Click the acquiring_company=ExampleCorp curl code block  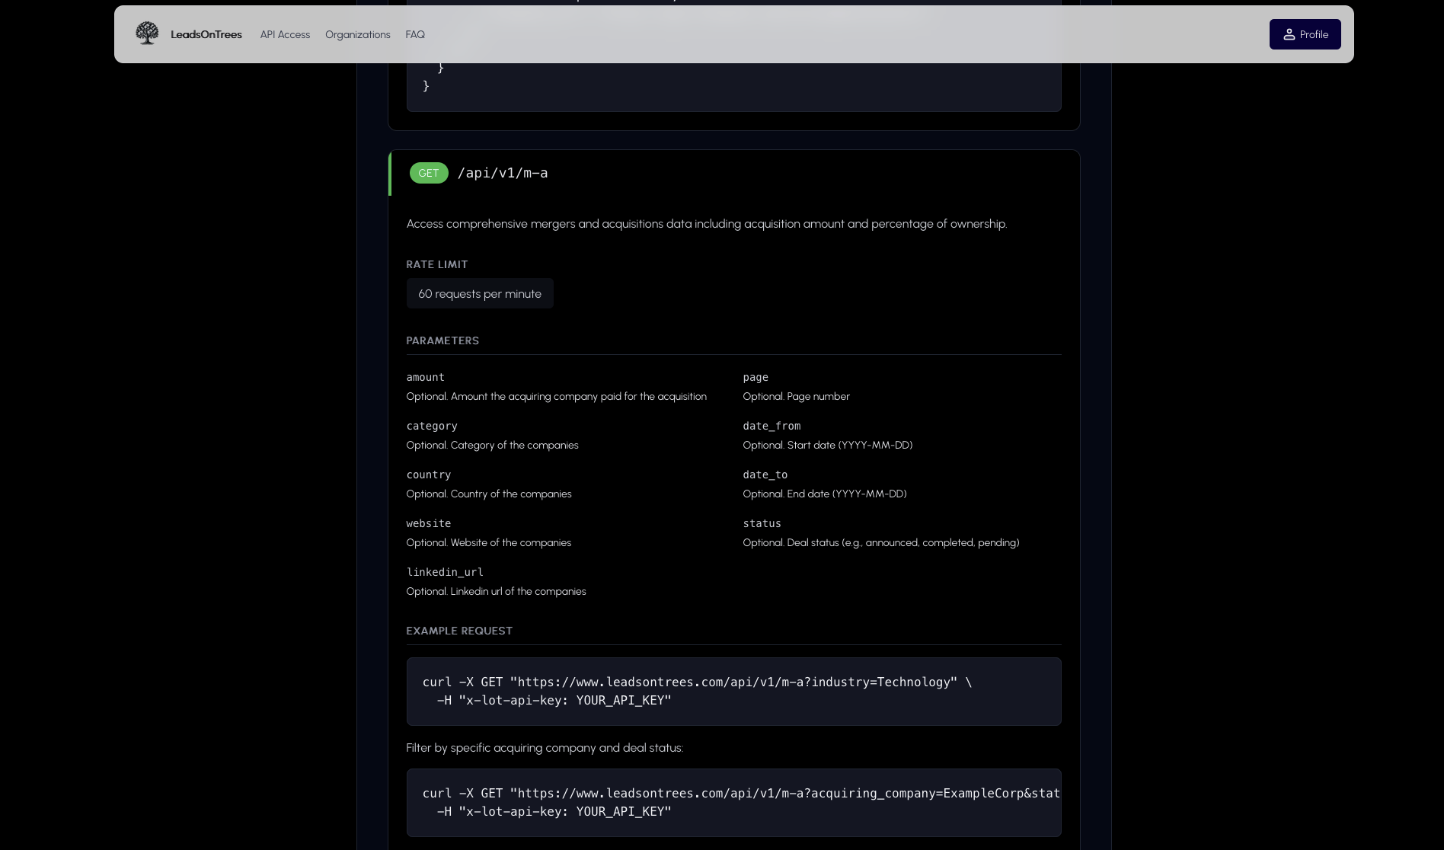coord(733,803)
